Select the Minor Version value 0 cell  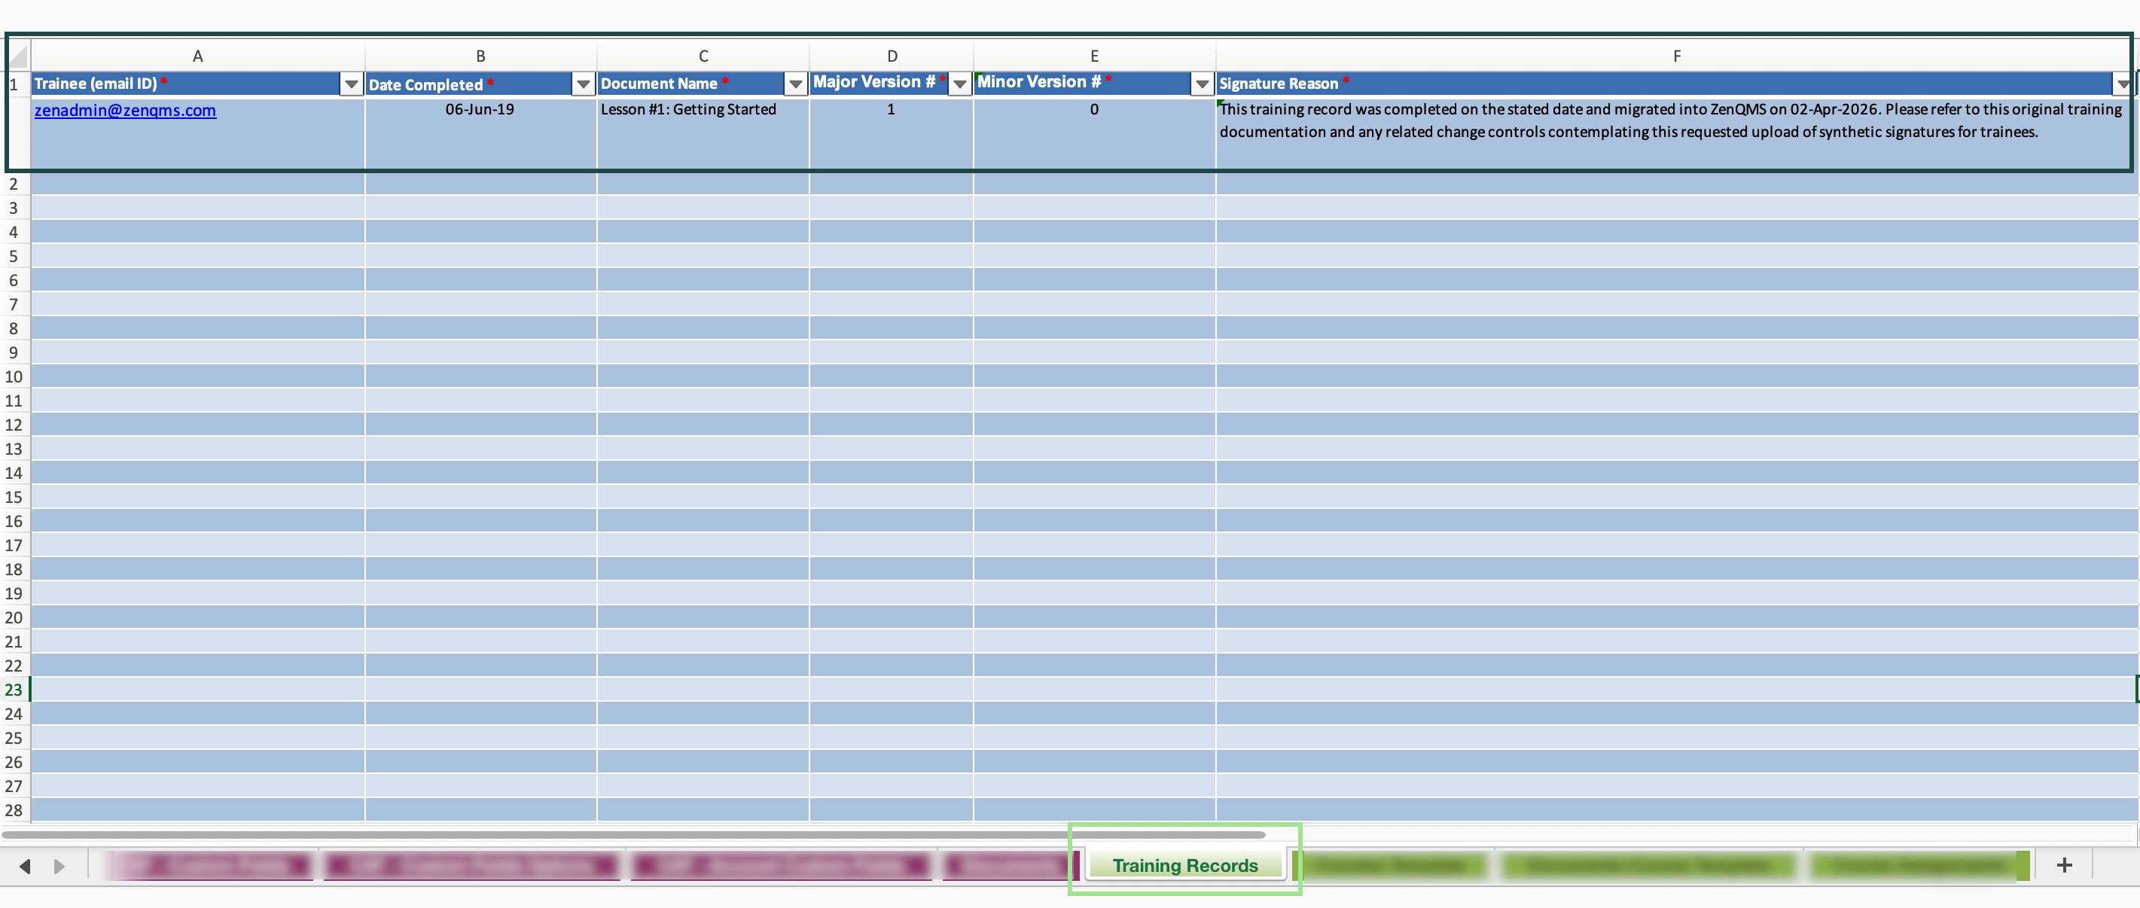point(1094,134)
